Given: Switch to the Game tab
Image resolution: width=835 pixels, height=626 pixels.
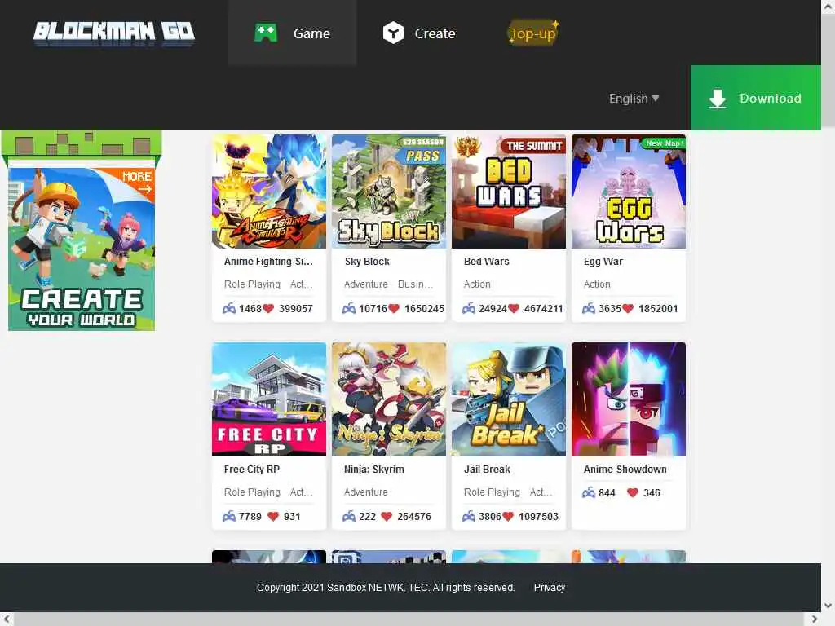Looking at the screenshot, I should tap(293, 33).
